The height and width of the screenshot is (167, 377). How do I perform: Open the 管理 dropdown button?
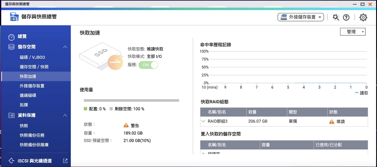coord(353,32)
